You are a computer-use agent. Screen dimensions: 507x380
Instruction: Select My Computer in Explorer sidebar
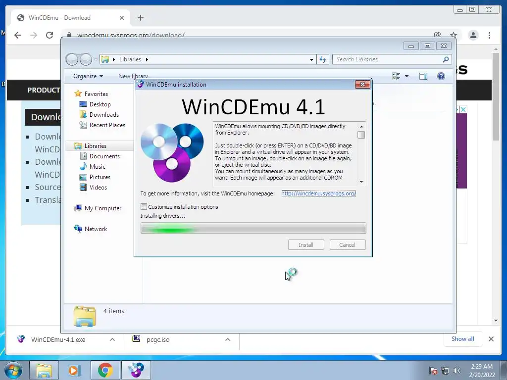pyautogui.click(x=103, y=208)
